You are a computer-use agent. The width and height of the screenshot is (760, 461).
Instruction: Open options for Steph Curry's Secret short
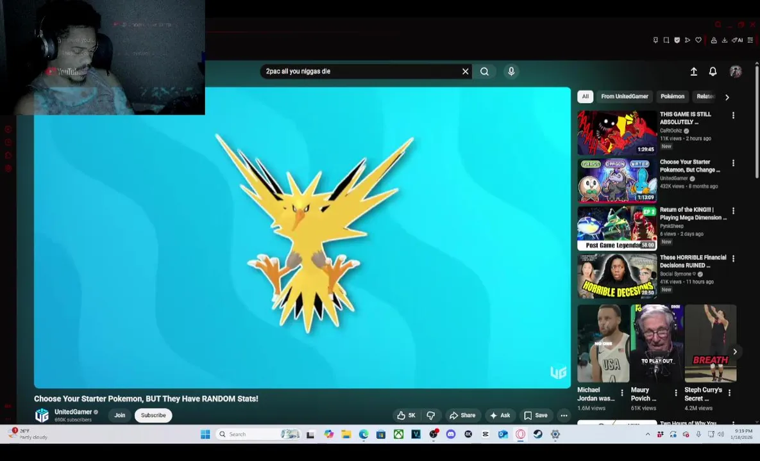(x=729, y=392)
